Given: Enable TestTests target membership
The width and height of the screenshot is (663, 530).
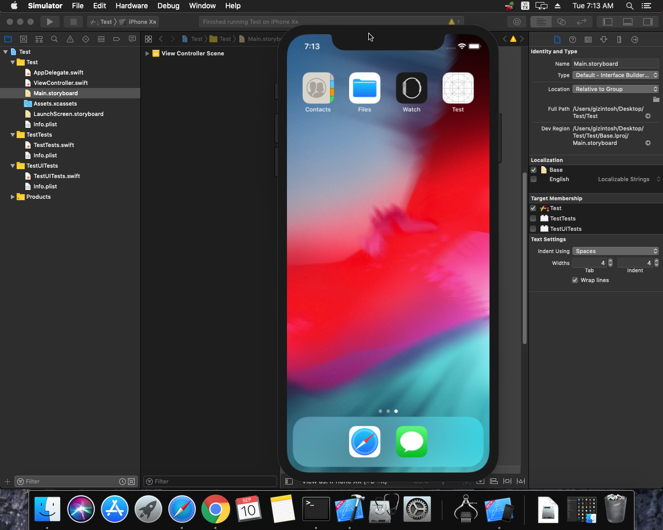Looking at the screenshot, I should (533, 218).
